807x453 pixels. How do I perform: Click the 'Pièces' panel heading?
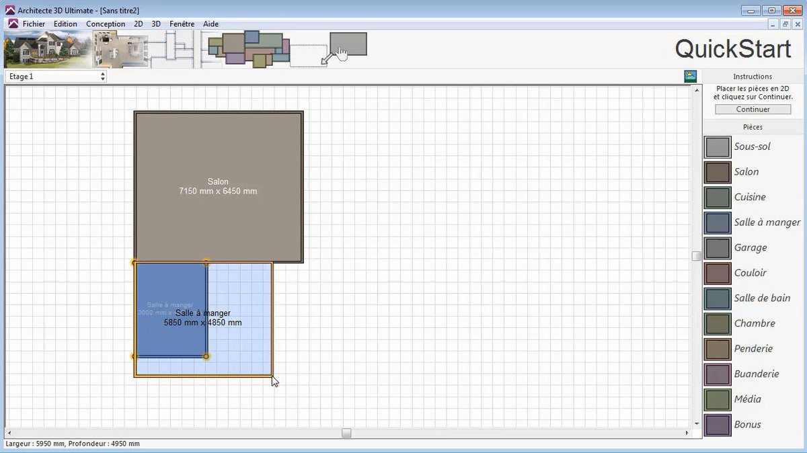coord(753,127)
